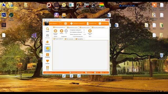Click the RAM CPU monitor widget

(x=127, y=6)
